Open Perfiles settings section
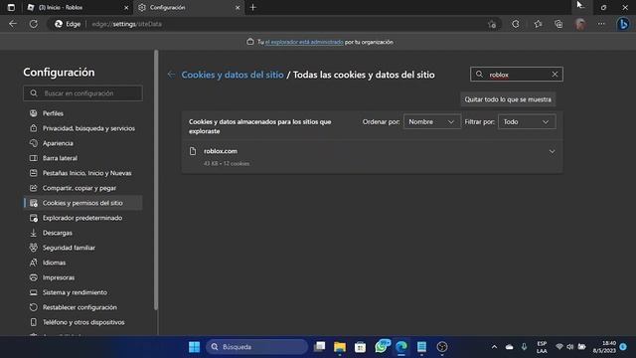The width and height of the screenshot is (636, 358). [82, 113]
